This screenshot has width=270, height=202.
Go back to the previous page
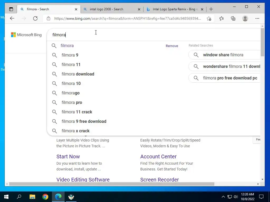click(x=12, y=18)
